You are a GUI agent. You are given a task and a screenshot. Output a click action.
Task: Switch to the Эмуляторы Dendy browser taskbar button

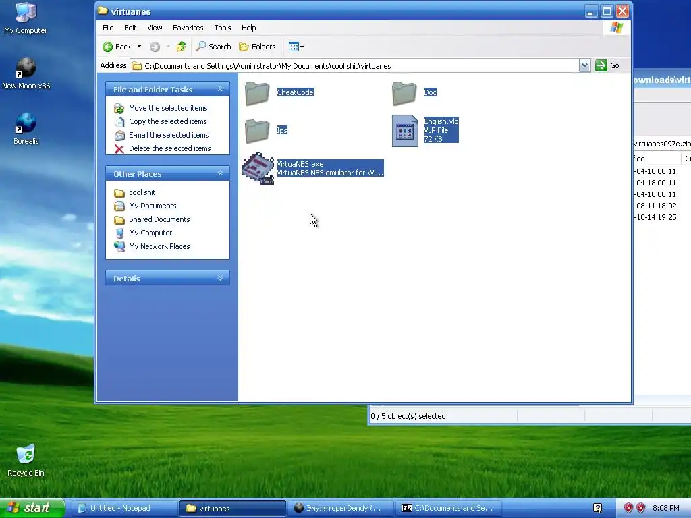[341, 509]
